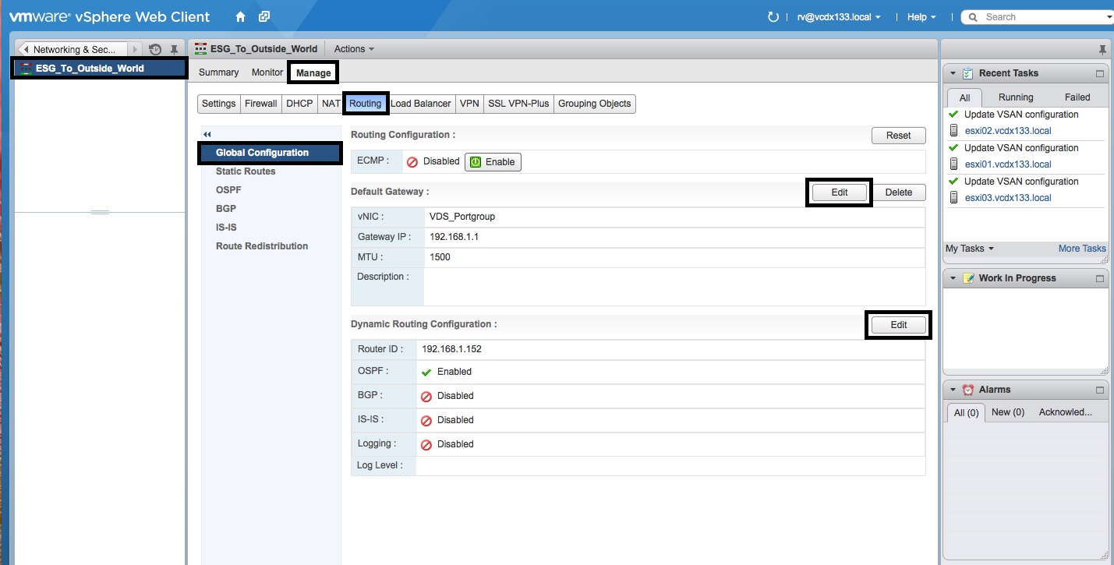
Task: Expand the My Tasks filter dropdown
Action: click(970, 249)
